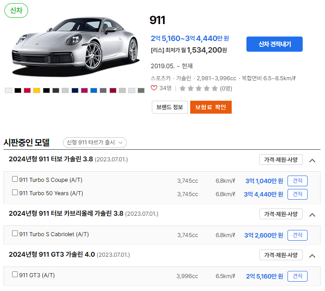Click the 3억 2,600만 원 price
This screenshot has height=291, width=325.
pos(264,235)
